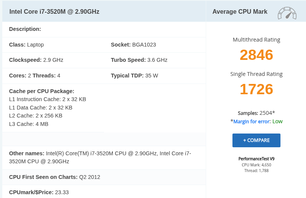Click the speedometer gauge icon
306x198 pixels.
pos(287,13)
